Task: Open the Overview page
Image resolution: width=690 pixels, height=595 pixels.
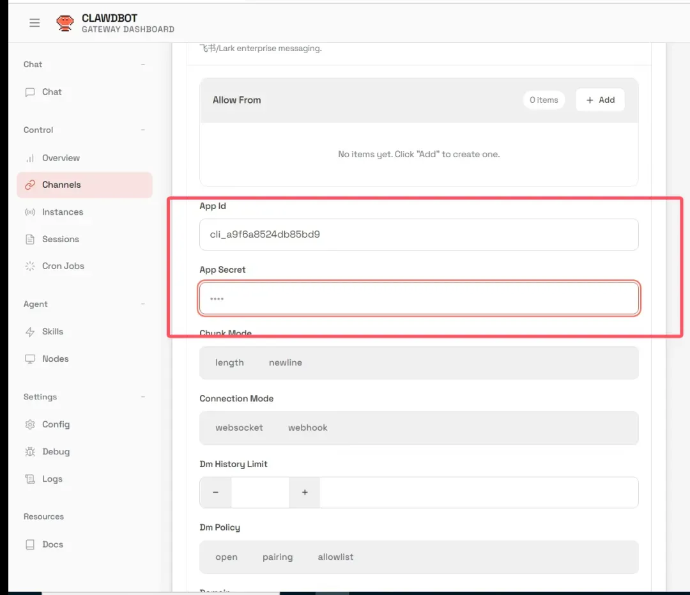Action: 61,158
